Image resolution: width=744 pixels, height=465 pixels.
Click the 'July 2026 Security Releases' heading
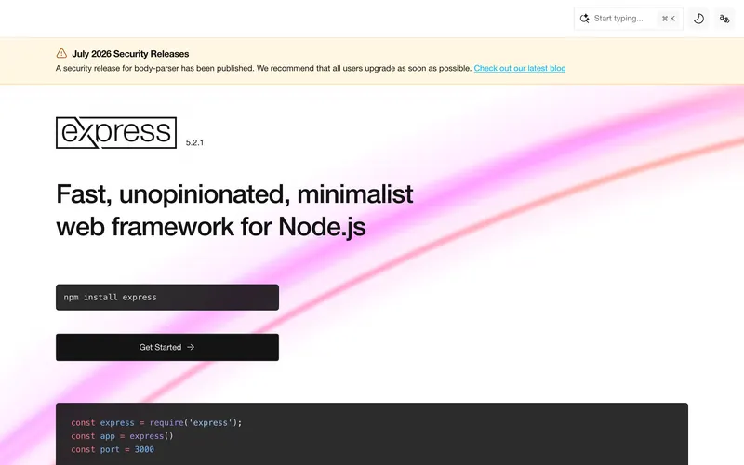coord(130,54)
